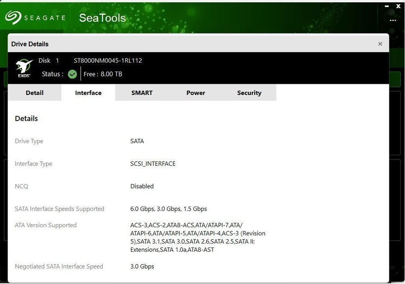405x284 pixels.
Task: Click the drive model ST8000NM0045-1RL112
Action: point(108,60)
